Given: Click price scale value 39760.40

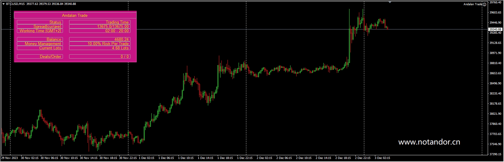Looking at the screenshot, I should pos(495,2).
